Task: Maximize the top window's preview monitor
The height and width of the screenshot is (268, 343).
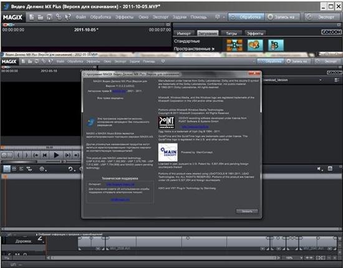Action: click(168, 25)
